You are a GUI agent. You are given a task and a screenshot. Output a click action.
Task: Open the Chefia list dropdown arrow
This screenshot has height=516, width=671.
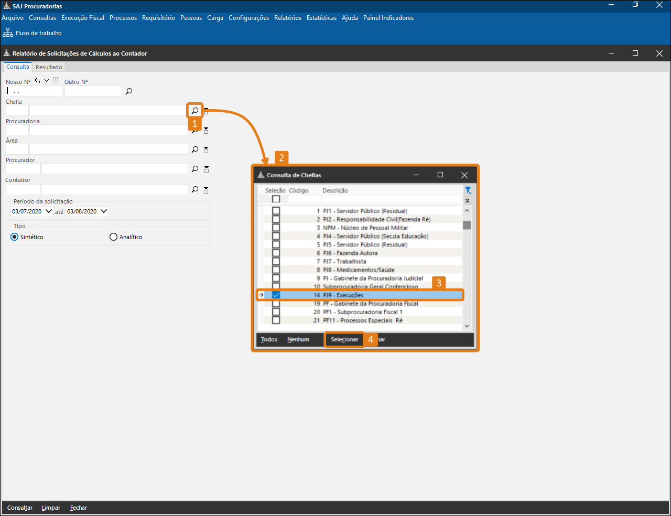206,111
